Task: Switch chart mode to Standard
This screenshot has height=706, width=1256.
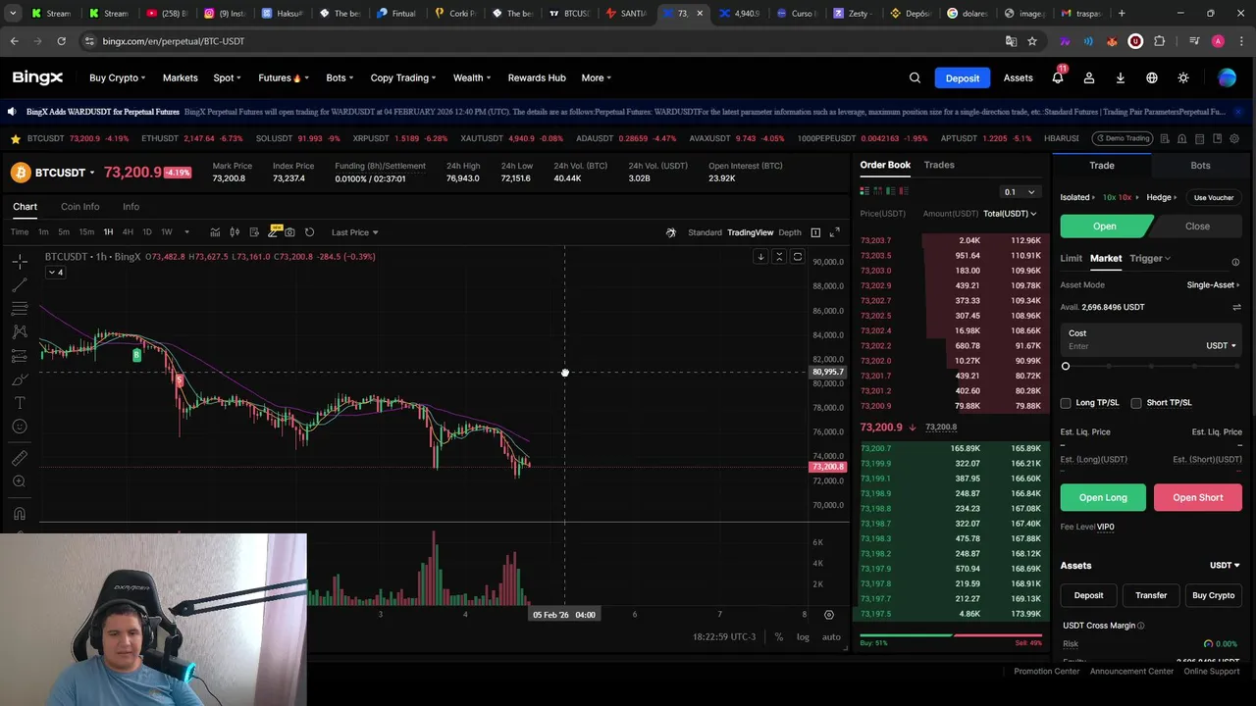Action: (705, 232)
